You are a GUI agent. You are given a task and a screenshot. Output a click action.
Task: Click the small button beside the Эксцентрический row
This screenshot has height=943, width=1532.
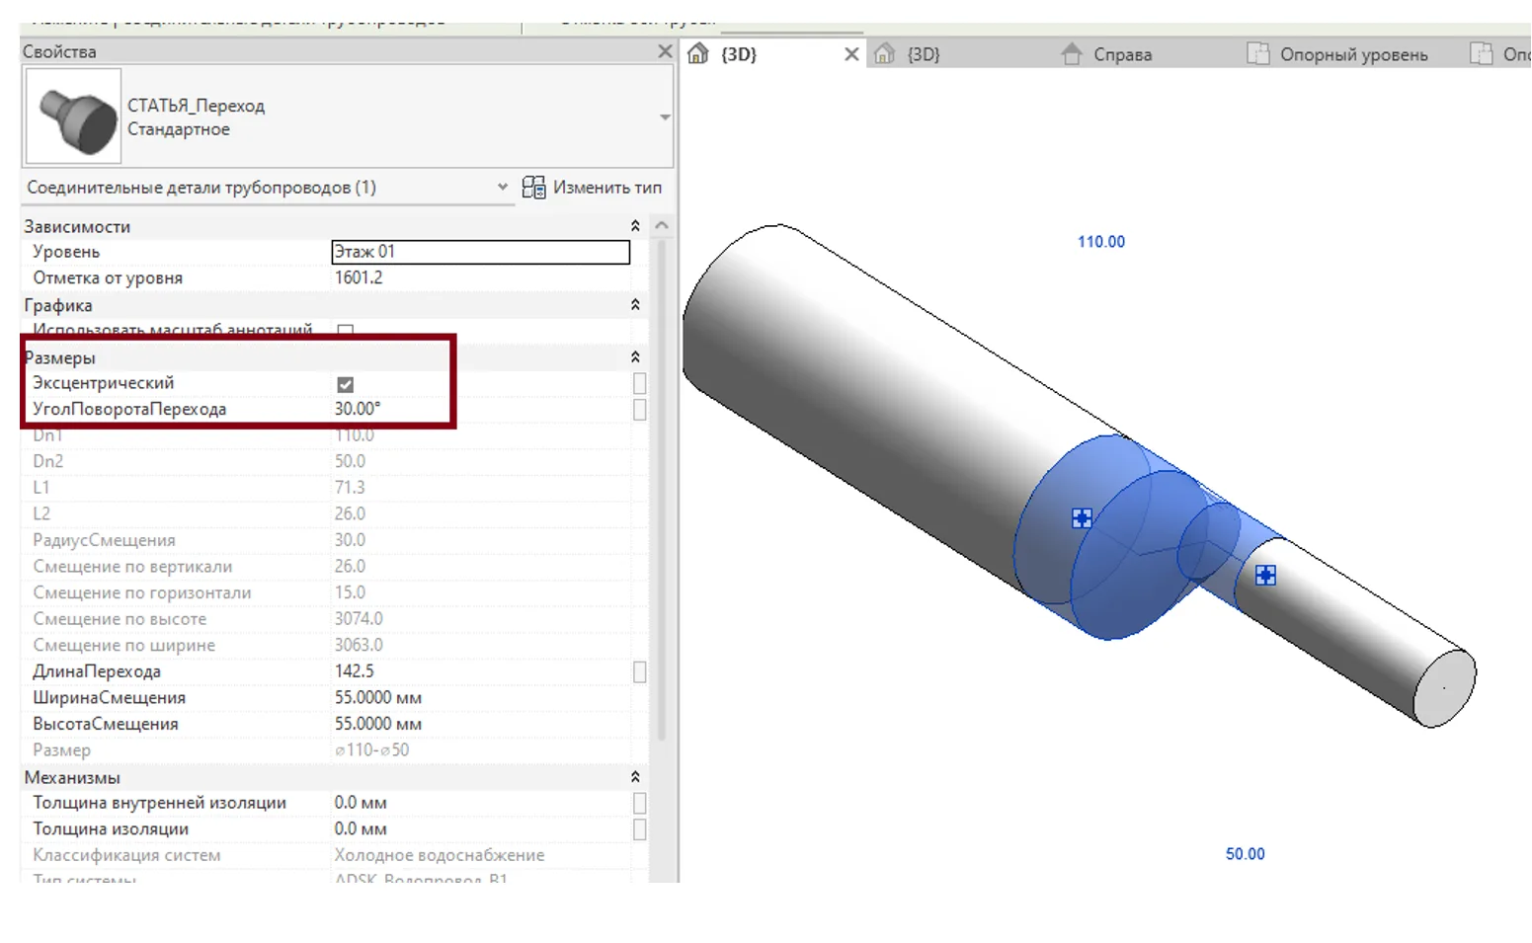[x=640, y=383]
